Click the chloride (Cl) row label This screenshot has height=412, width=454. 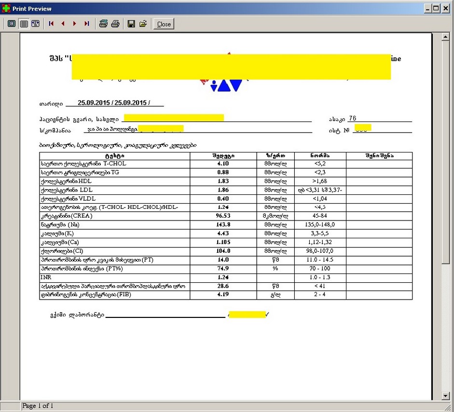click(x=62, y=251)
